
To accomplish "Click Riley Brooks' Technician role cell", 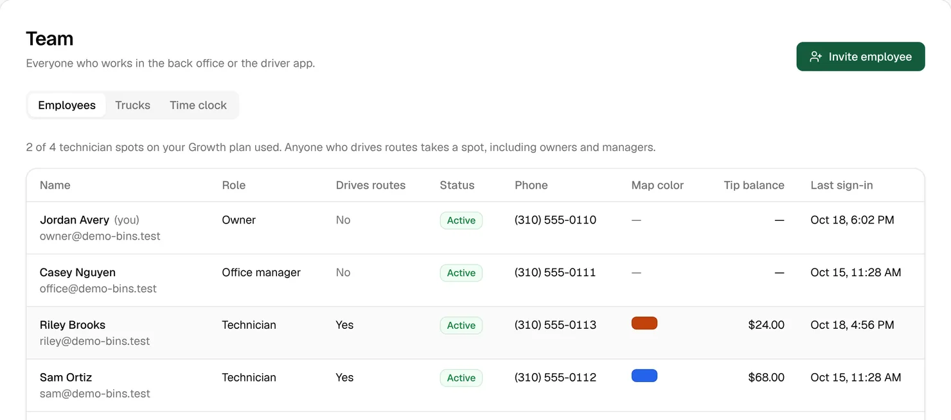I will [249, 325].
